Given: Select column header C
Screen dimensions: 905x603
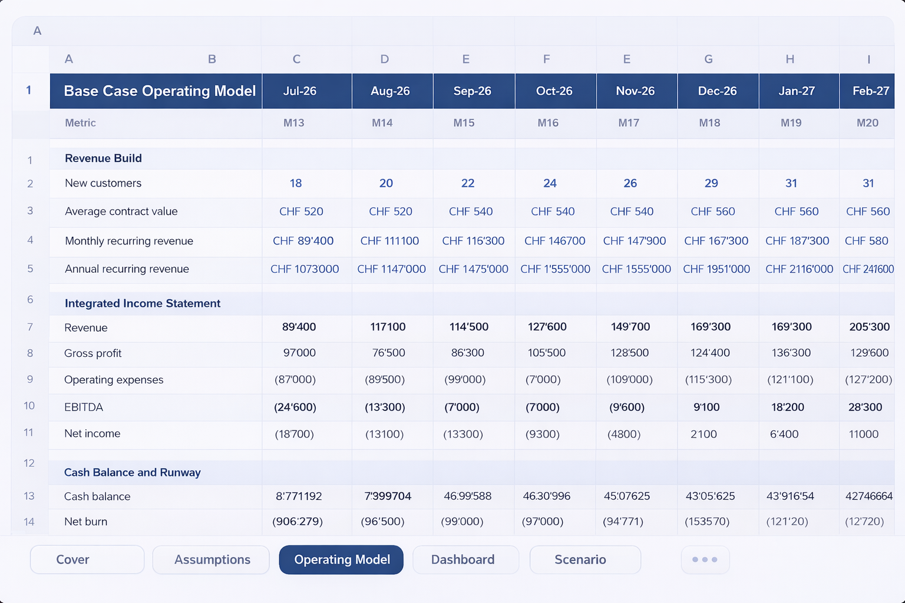Looking at the screenshot, I should tap(296, 59).
